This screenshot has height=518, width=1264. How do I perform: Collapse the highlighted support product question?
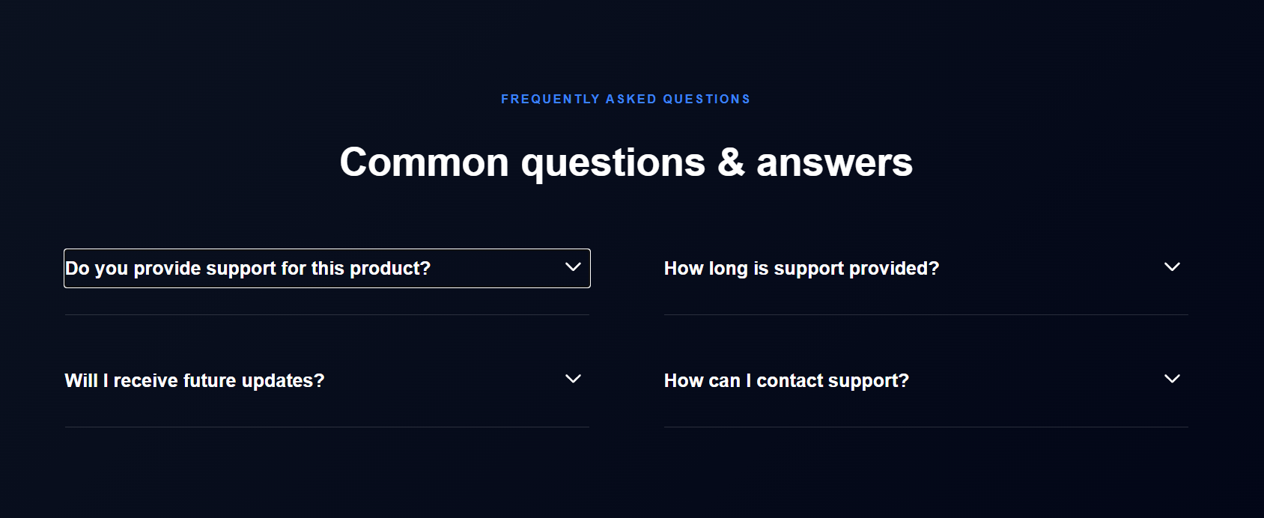(326, 268)
